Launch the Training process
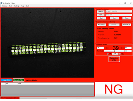The image size is (133, 101). (x=114, y=25)
